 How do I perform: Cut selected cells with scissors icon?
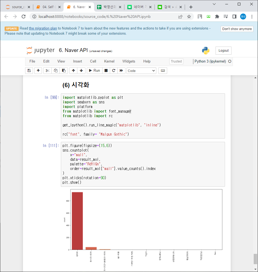point(48,71)
